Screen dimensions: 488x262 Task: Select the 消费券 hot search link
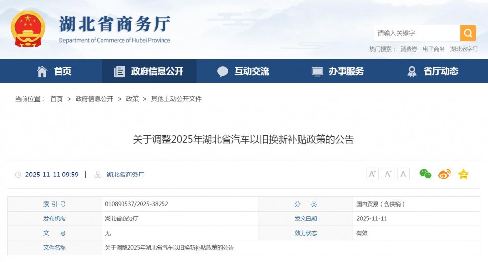tap(409, 49)
